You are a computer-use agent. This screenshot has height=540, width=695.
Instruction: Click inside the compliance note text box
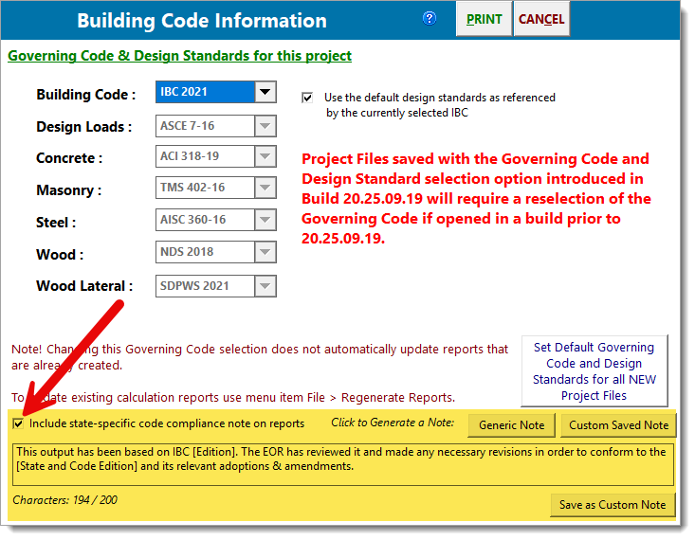pos(343,465)
